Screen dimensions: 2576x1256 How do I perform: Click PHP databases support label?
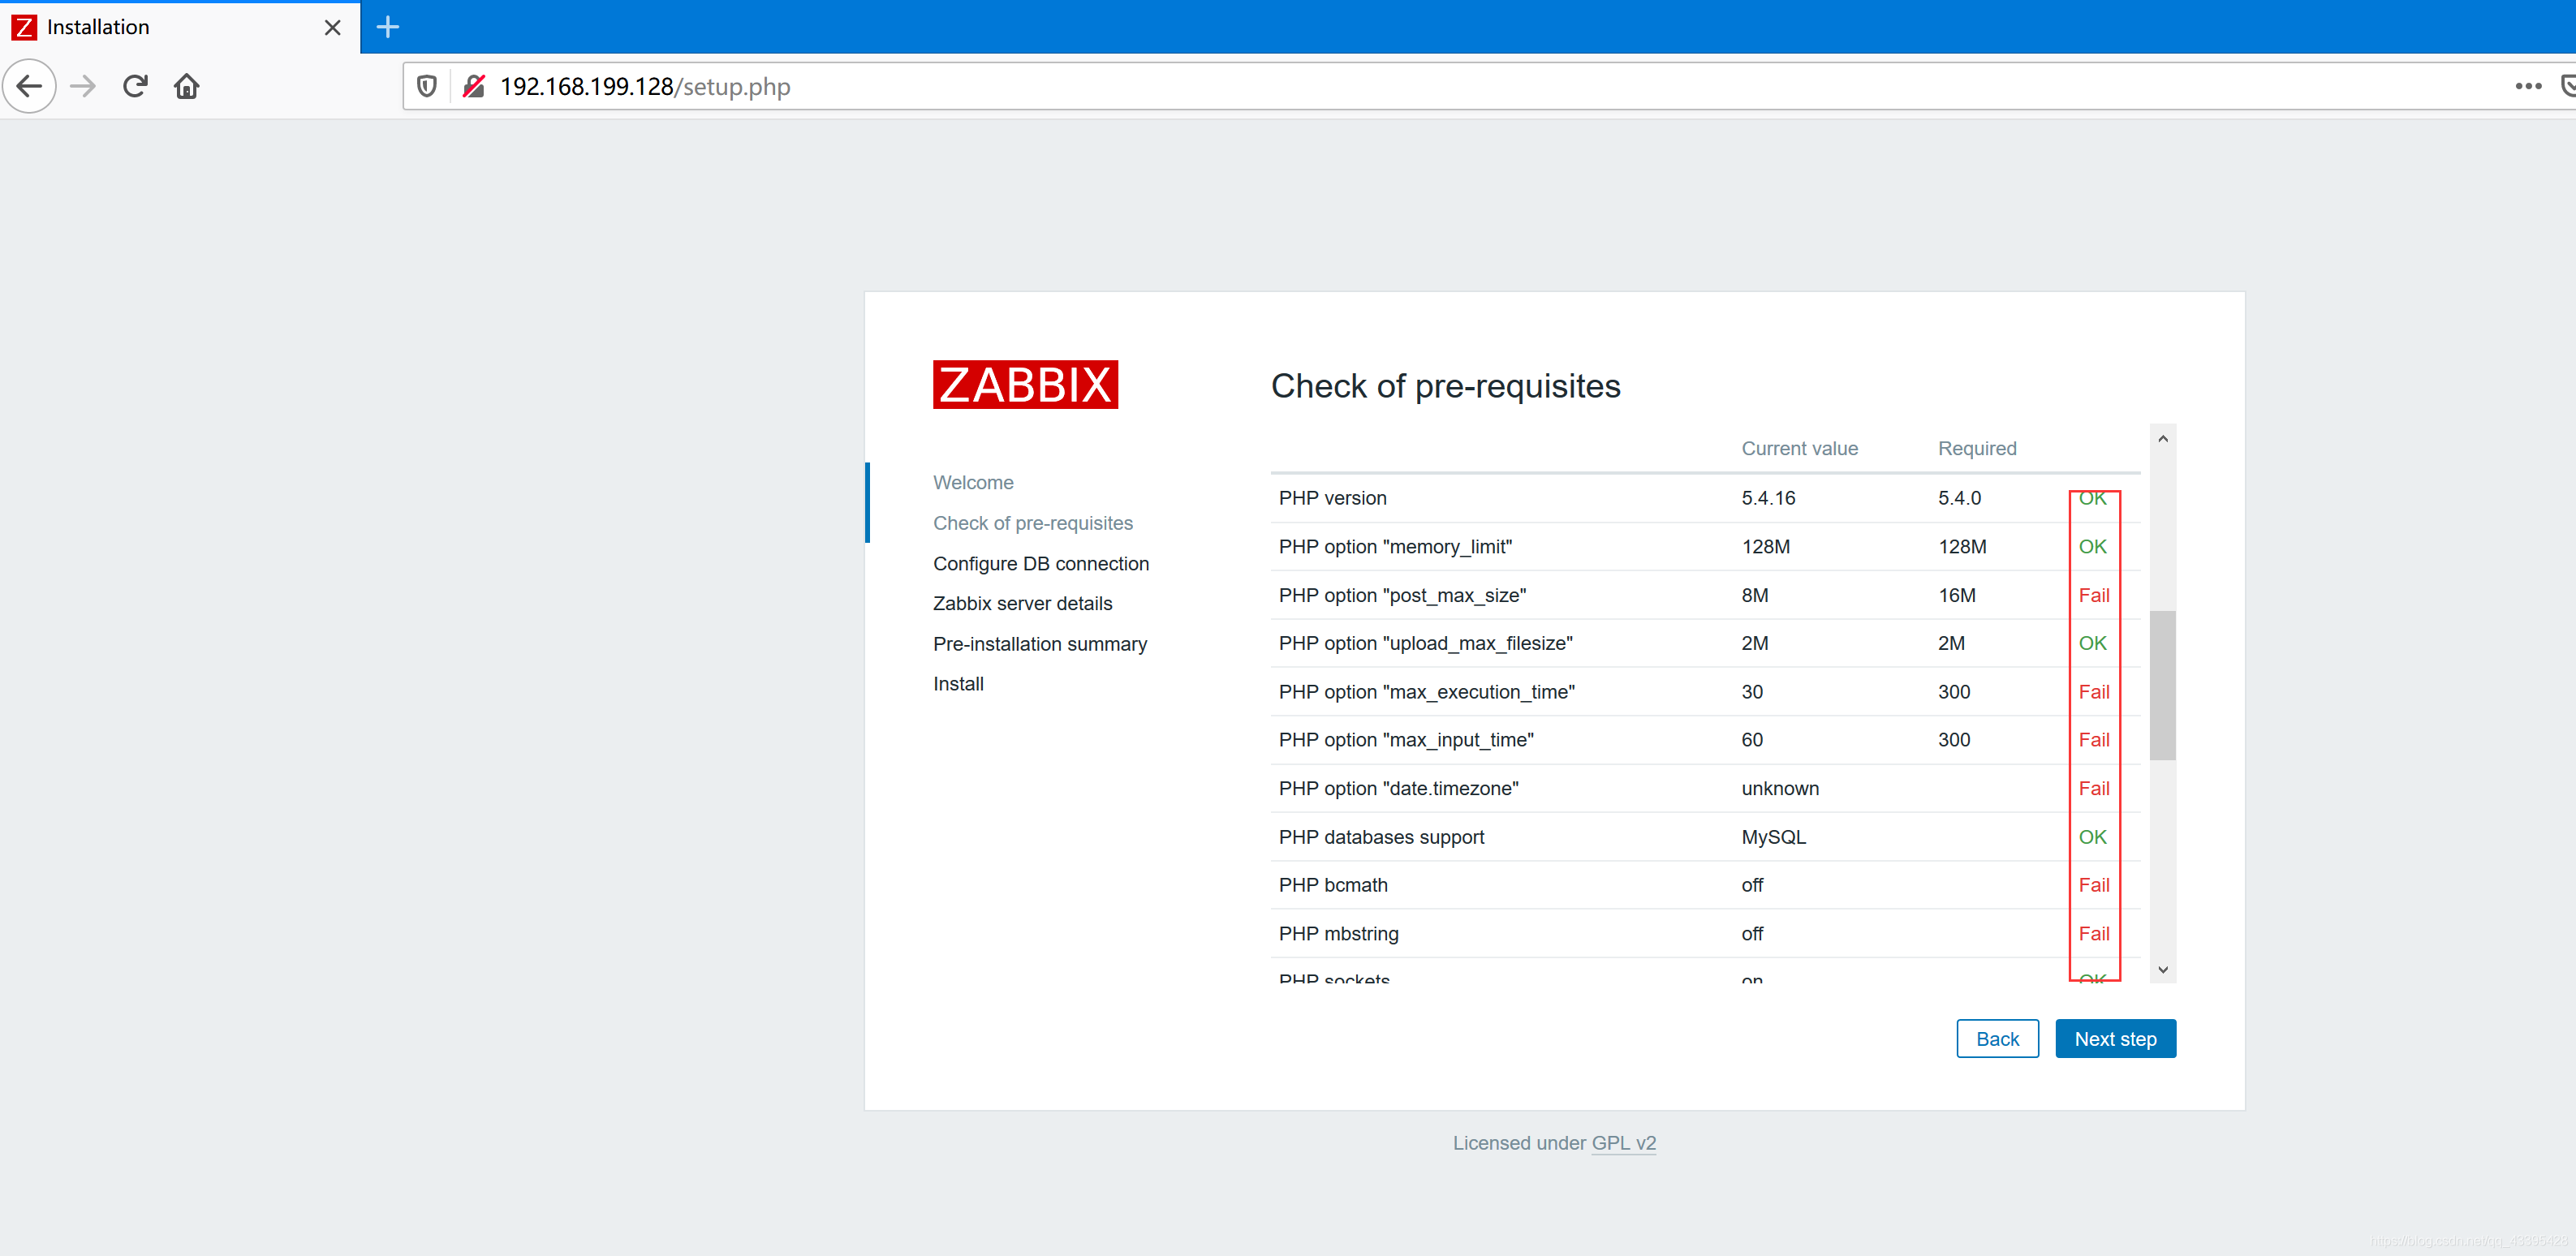(1381, 837)
